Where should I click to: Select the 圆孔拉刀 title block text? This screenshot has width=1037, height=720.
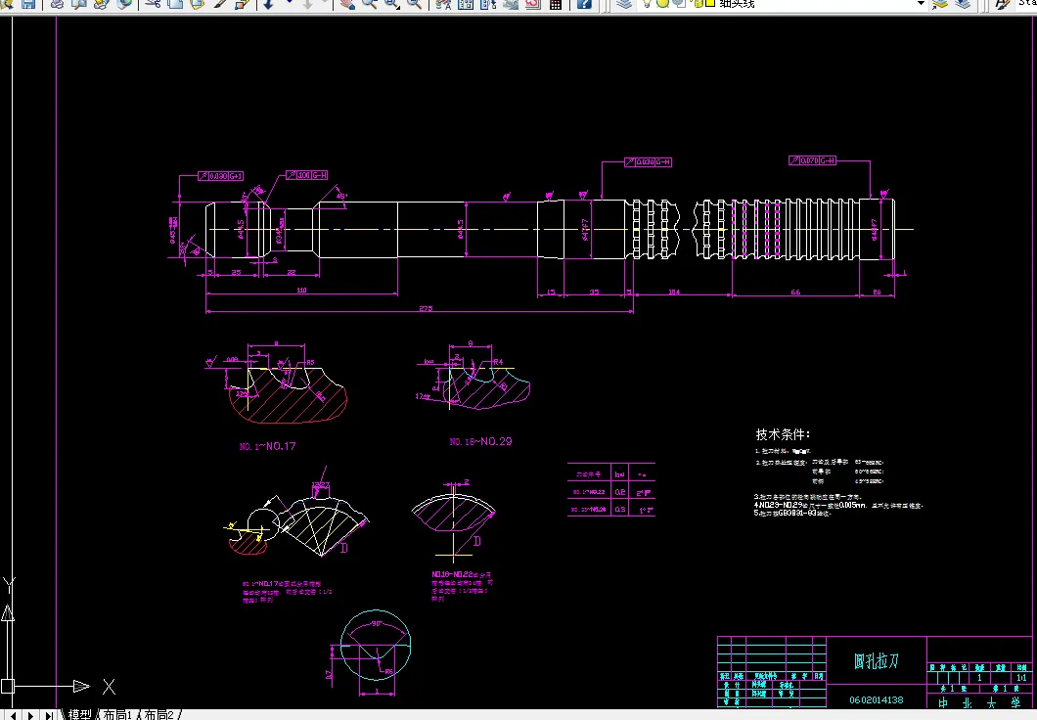point(877,660)
